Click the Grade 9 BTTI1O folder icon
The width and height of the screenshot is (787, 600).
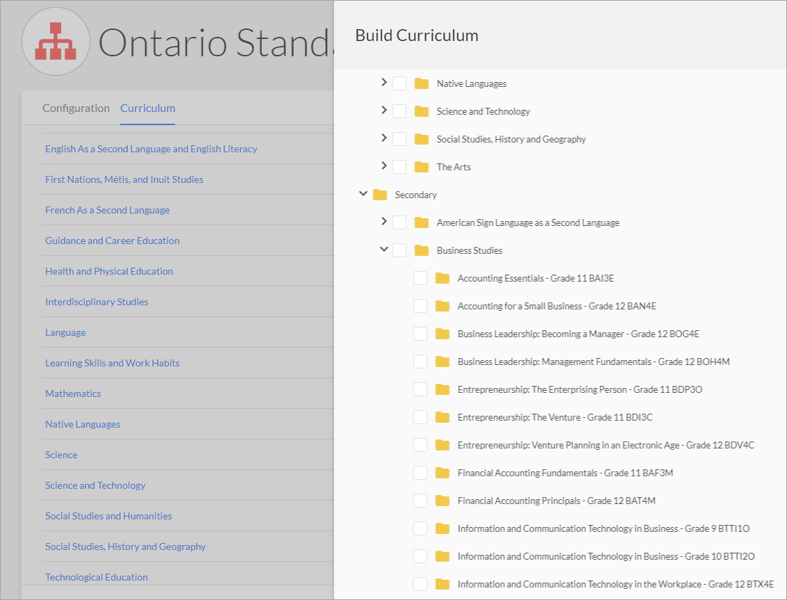click(442, 528)
